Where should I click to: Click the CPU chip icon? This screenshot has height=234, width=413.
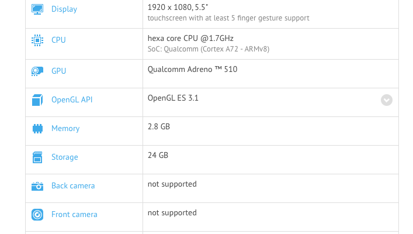[37, 40]
